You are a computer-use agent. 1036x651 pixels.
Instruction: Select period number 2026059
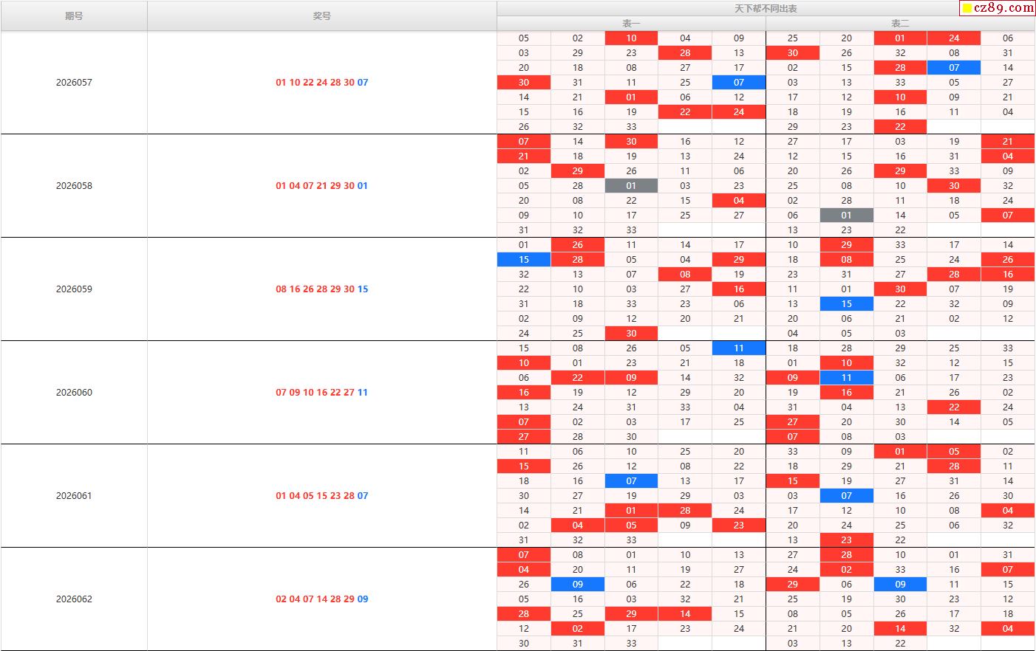[x=74, y=289]
